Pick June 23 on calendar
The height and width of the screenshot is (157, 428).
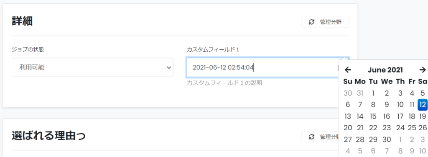pos(387,128)
